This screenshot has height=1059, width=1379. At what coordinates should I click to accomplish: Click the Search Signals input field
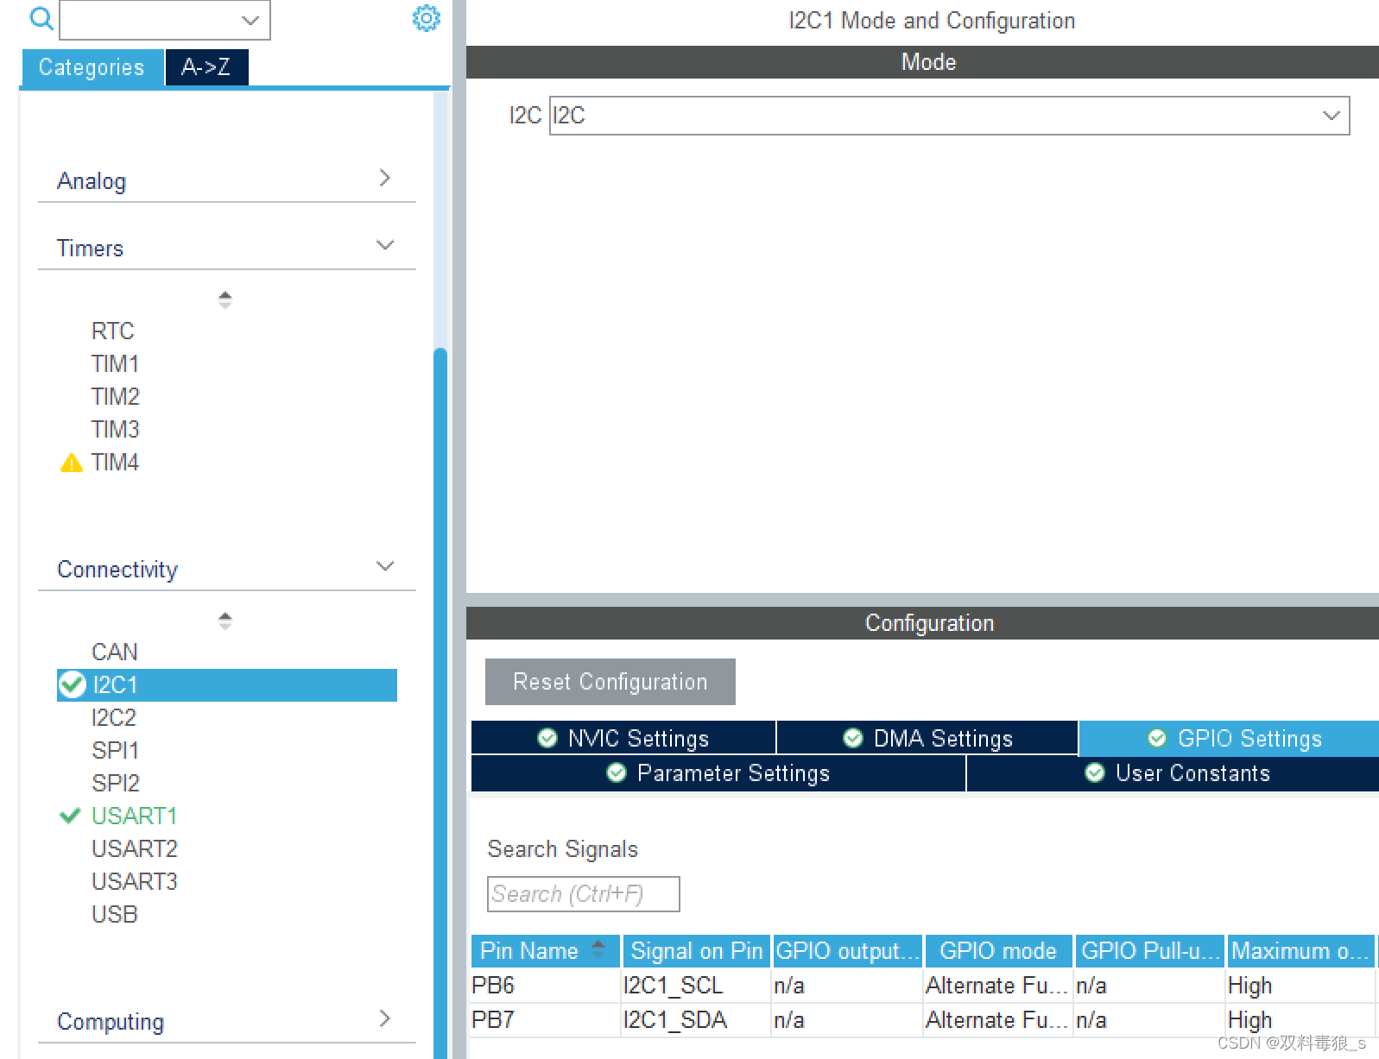pos(584,894)
